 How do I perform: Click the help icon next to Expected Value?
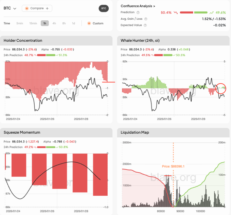[145, 25]
